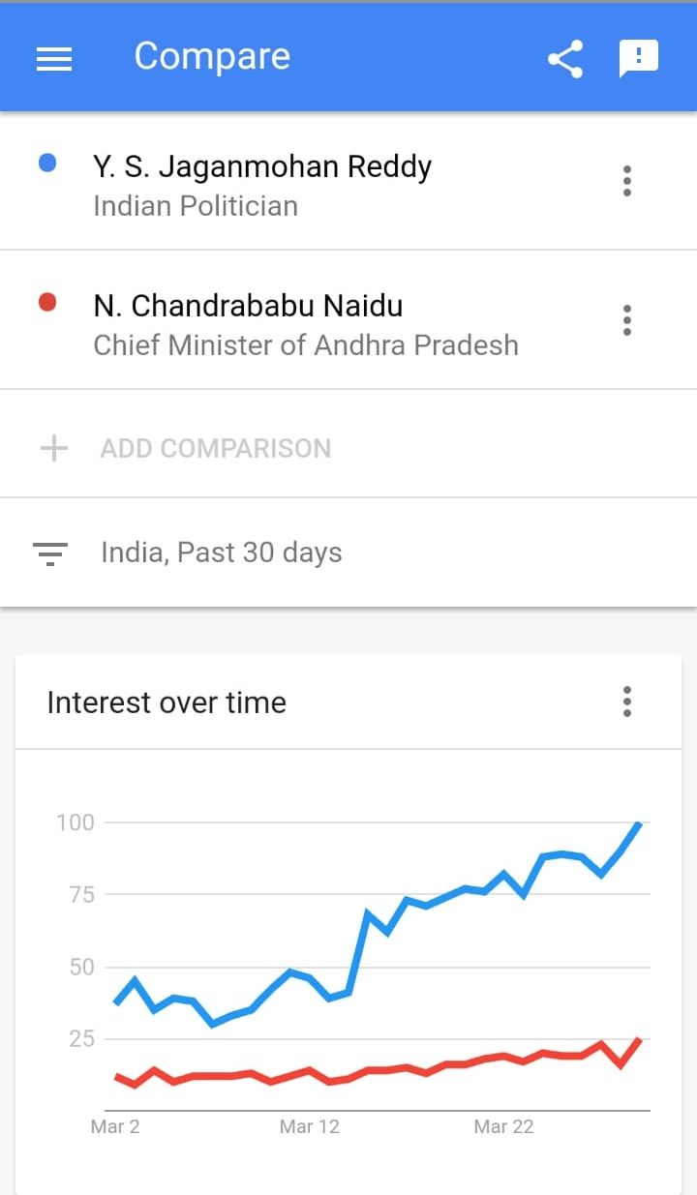The height and width of the screenshot is (1195, 697).
Task: Click the blue dot beside Jaganmohan Reddy
Action: coord(46,164)
